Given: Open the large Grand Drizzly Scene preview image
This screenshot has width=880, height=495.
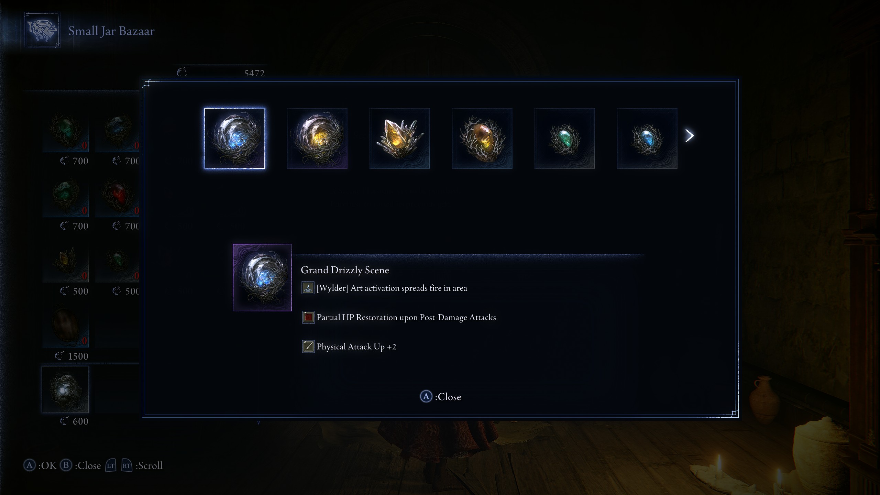Looking at the screenshot, I should click(262, 277).
